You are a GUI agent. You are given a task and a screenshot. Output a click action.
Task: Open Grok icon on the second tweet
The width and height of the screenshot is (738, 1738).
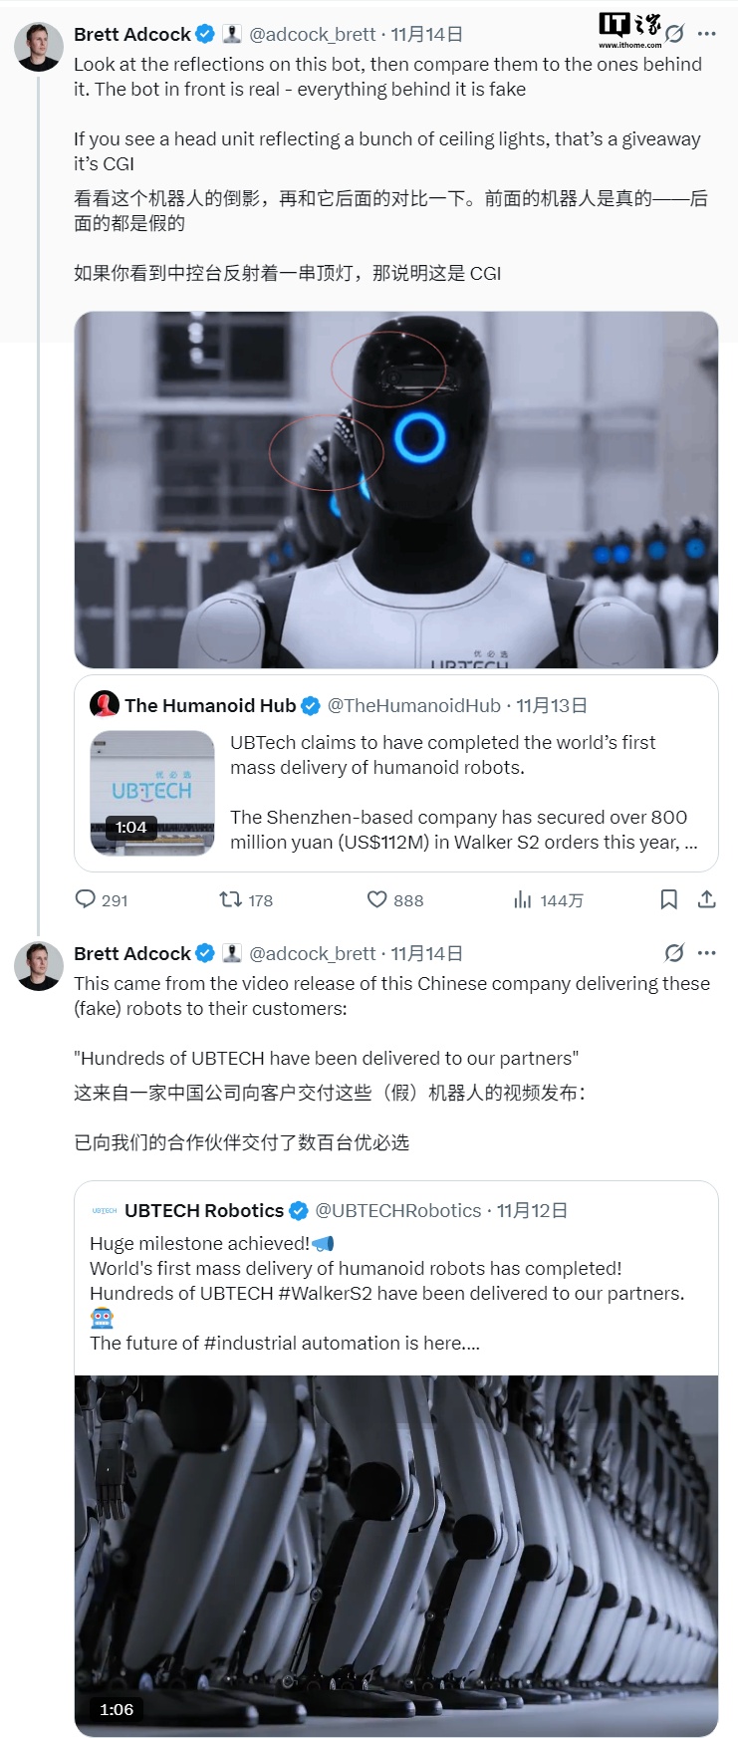[674, 953]
